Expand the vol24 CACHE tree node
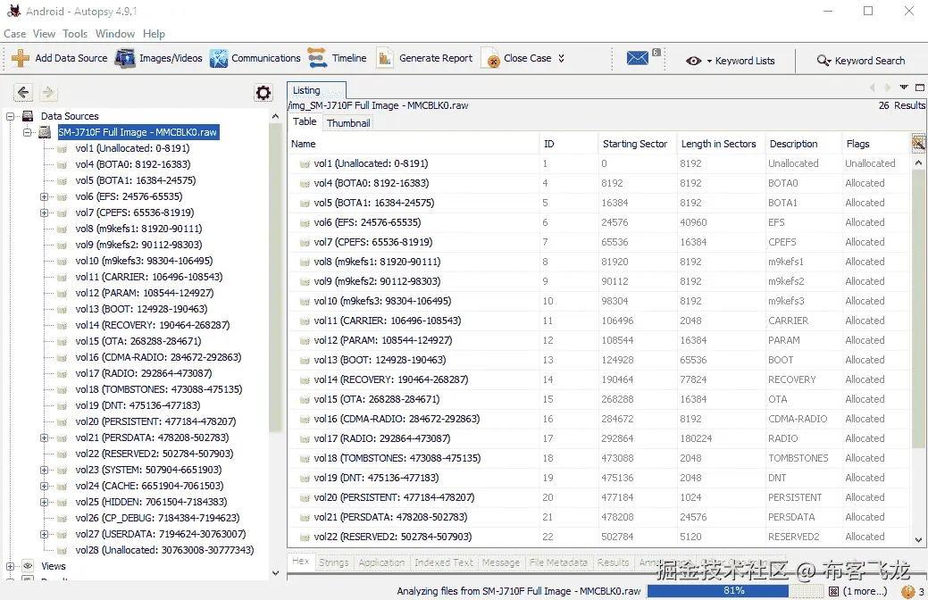 point(44,486)
